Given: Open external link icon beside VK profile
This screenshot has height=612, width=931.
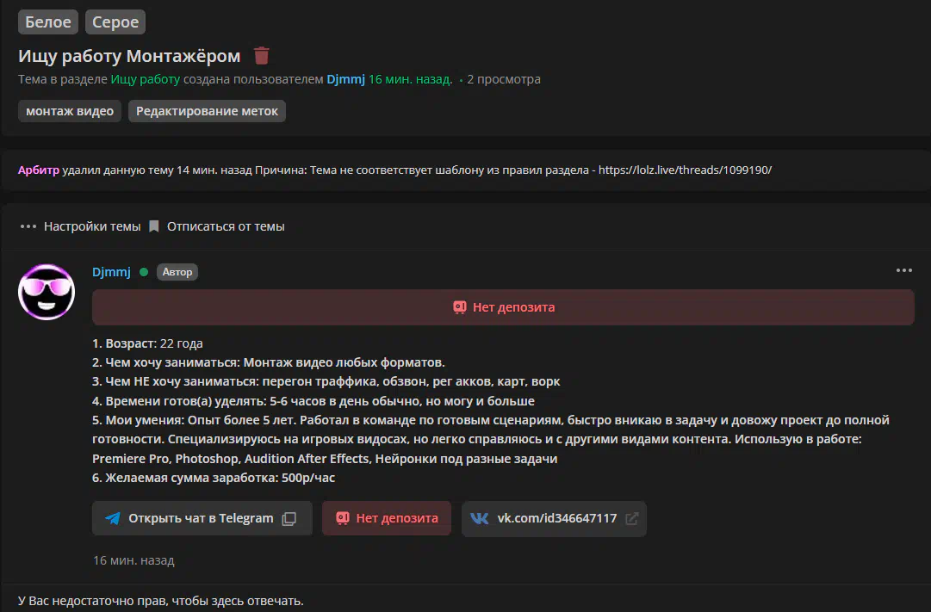Looking at the screenshot, I should [x=632, y=518].
